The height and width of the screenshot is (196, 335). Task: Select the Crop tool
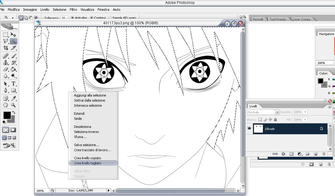(x=6, y=48)
